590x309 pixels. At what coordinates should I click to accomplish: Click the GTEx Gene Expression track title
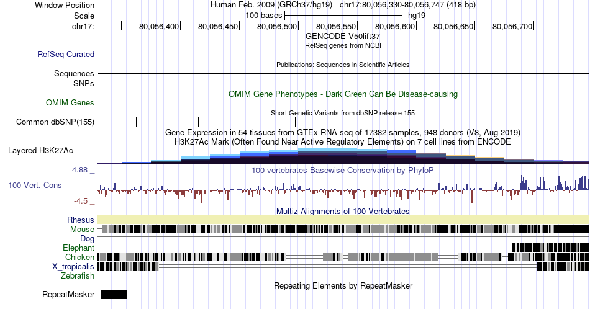[343, 133]
